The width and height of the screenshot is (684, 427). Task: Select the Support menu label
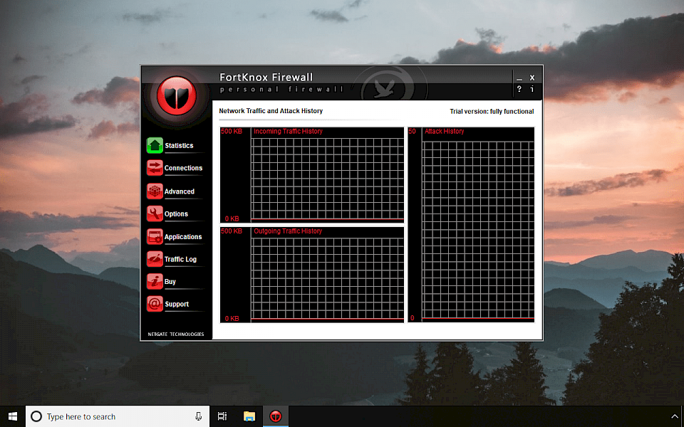pyautogui.click(x=177, y=304)
